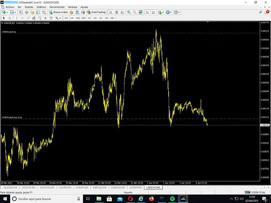Select the #78761624 tp level line label
Viewport: 271px width, 203px height.
(x=9, y=32)
